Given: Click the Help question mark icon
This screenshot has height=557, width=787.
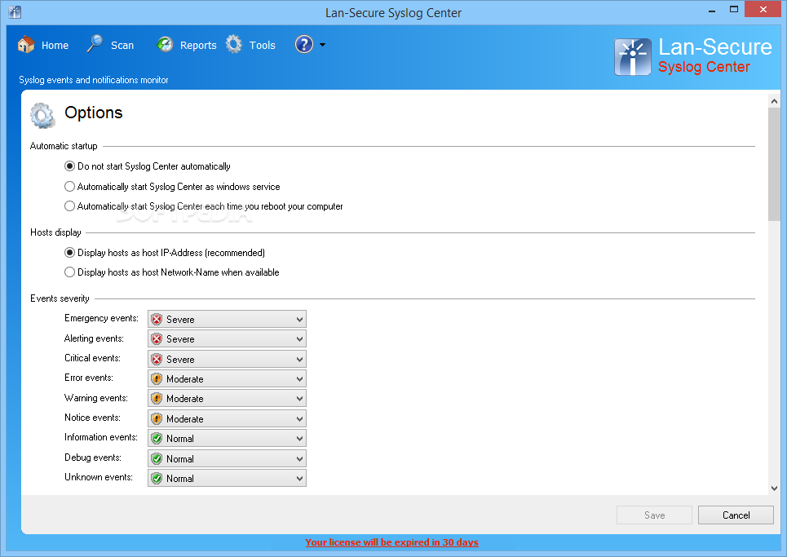Looking at the screenshot, I should coord(303,44).
